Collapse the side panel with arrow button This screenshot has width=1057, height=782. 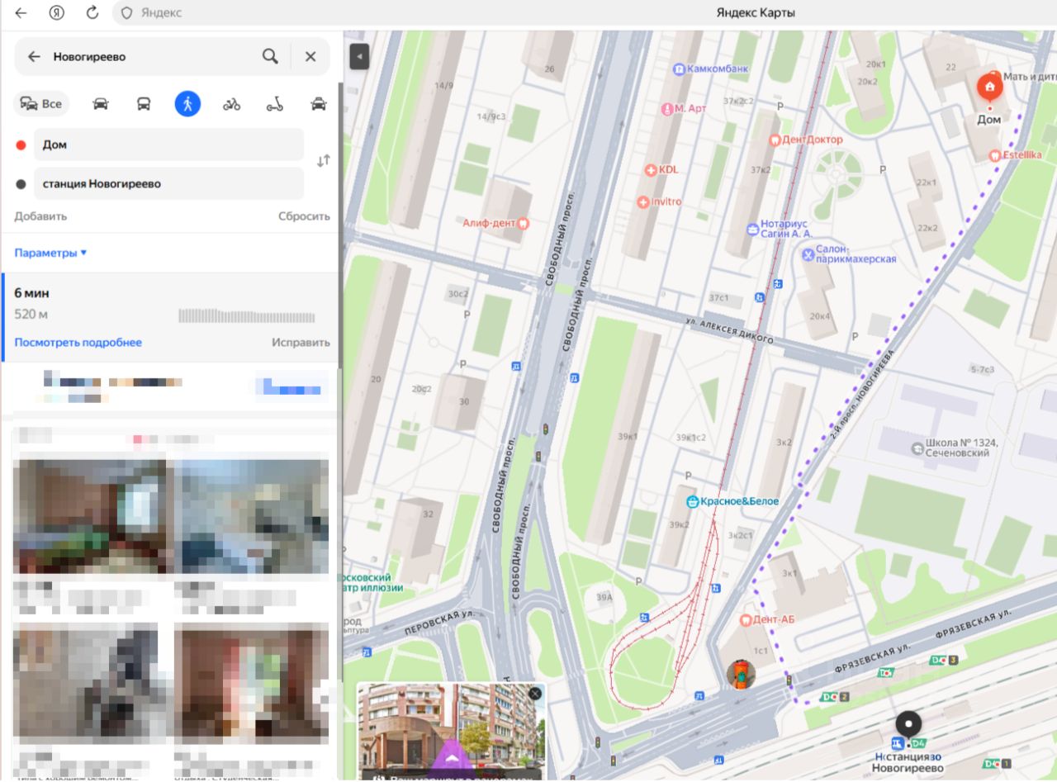[359, 56]
